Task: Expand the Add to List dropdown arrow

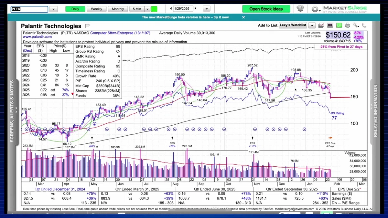Action: tap(312, 25)
